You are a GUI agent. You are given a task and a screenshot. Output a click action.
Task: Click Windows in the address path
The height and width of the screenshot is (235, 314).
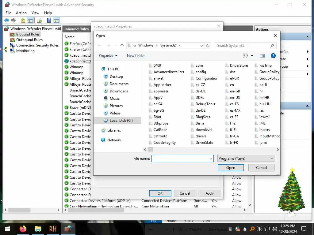click(x=146, y=45)
